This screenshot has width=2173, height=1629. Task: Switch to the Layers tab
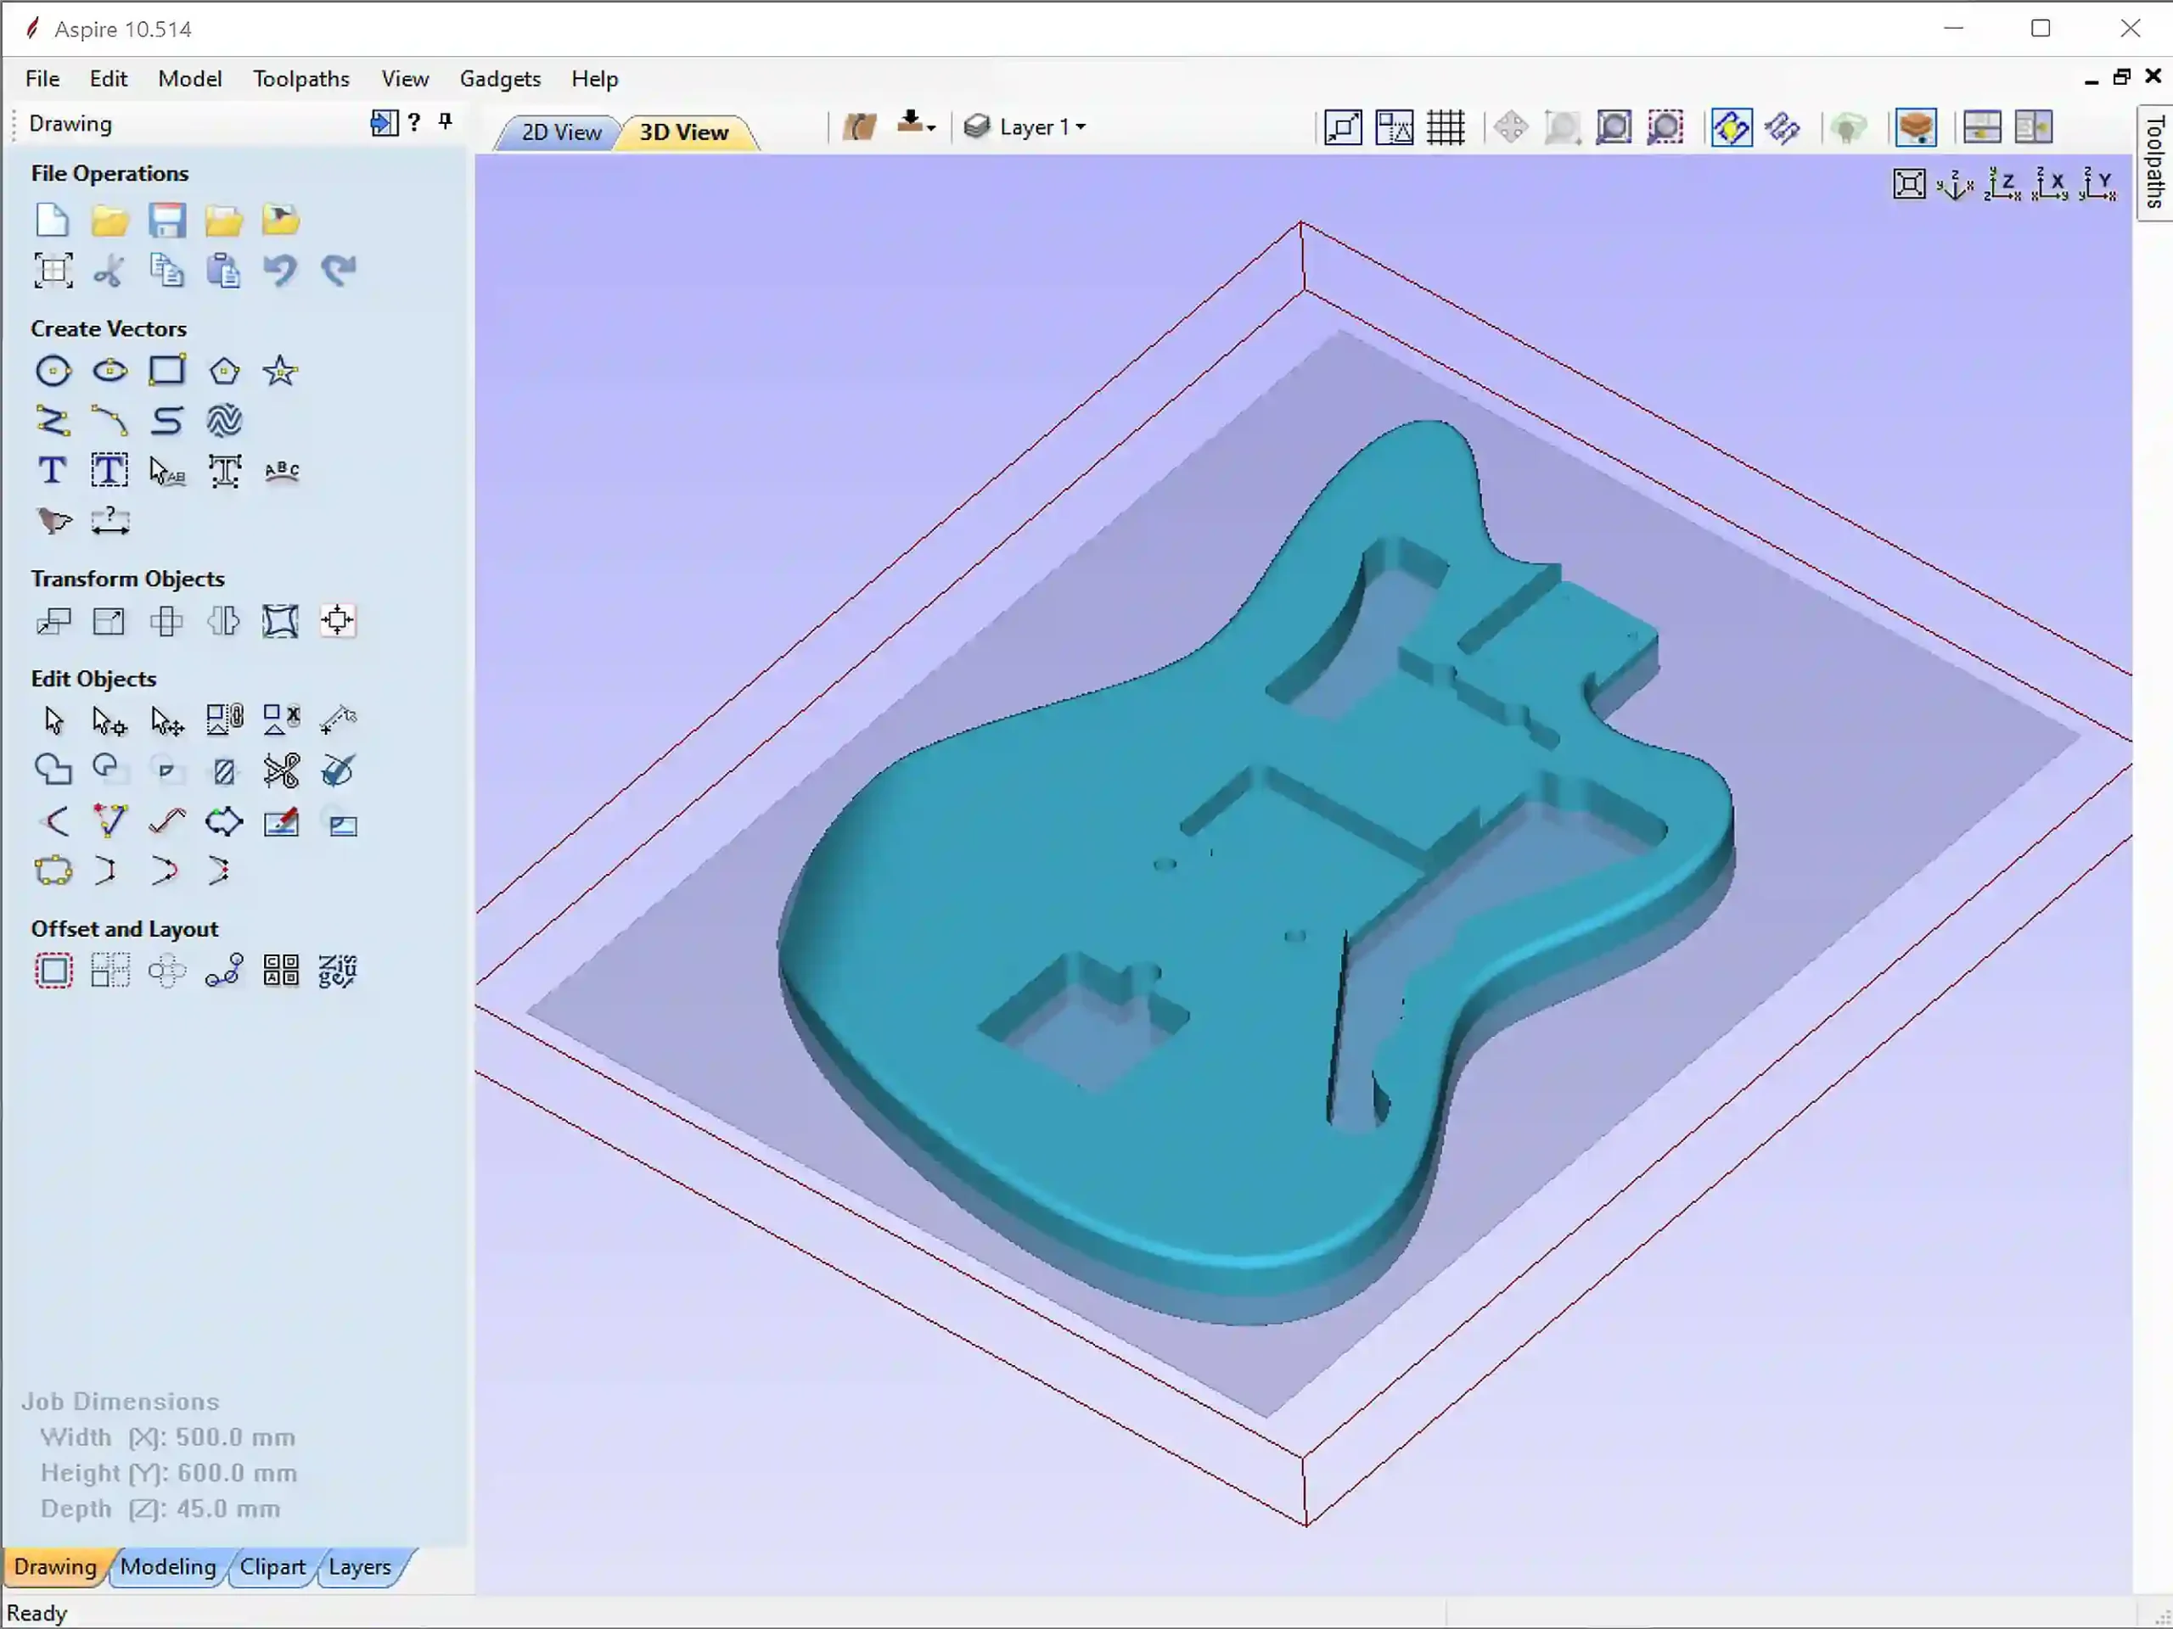pyautogui.click(x=360, y=1566)
